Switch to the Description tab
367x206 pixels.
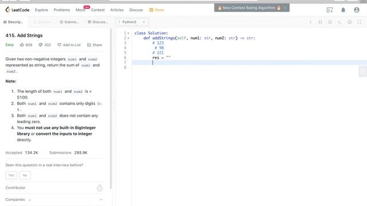pyautogui.click(x=13, y=22)
